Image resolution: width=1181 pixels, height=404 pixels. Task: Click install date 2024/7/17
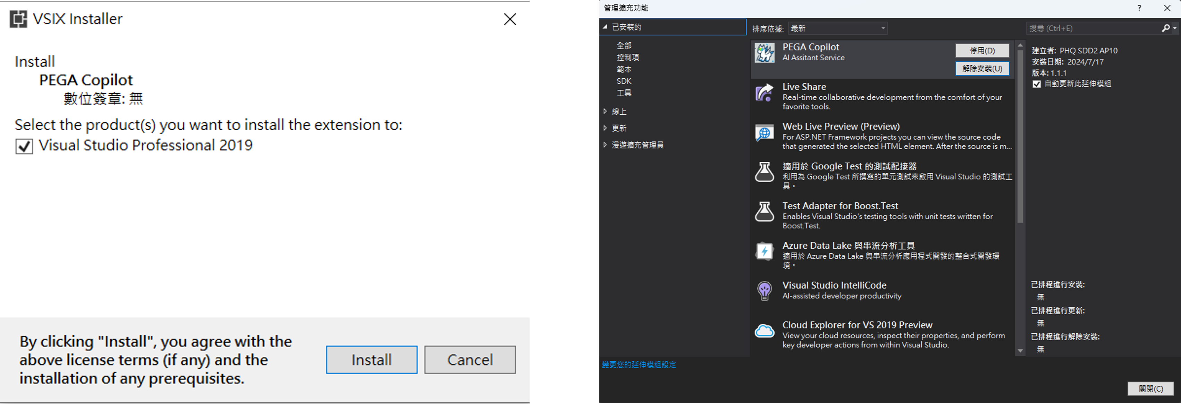click(1085, 62)
